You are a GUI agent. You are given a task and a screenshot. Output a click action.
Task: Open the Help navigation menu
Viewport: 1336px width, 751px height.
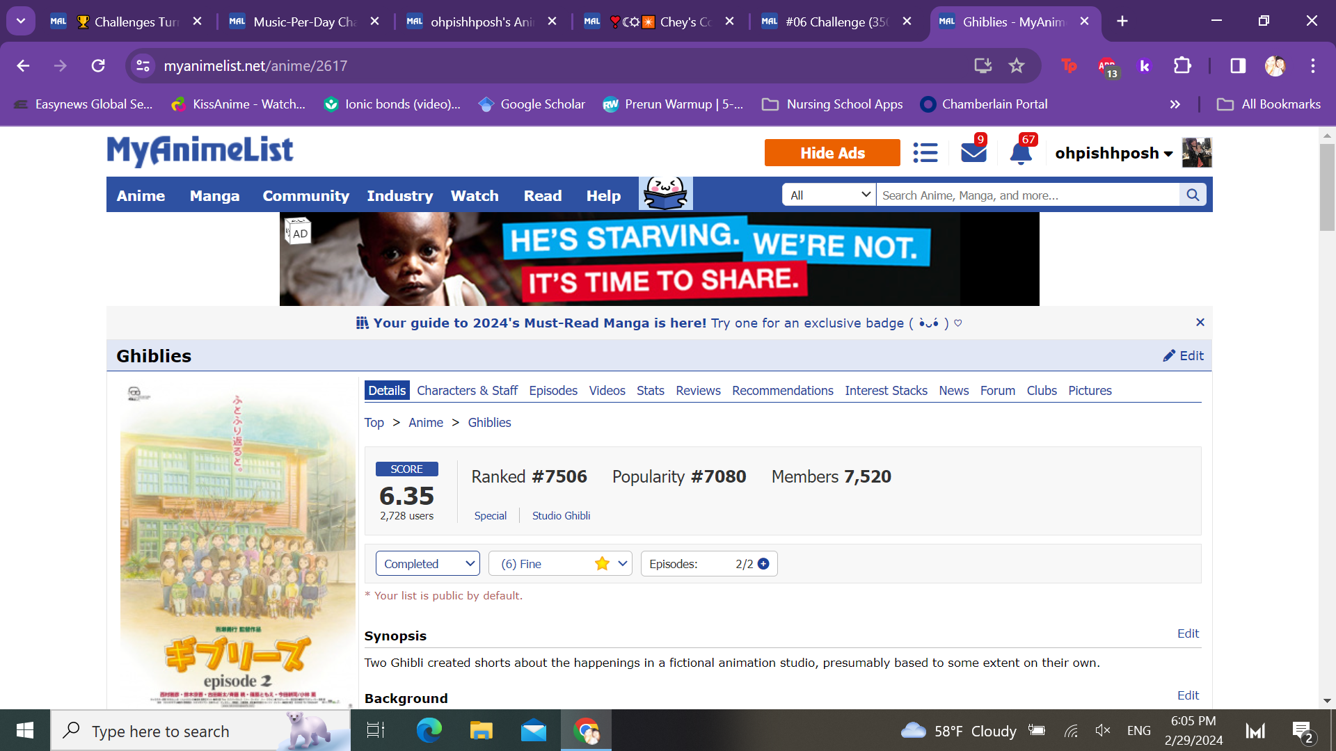[x=603, y=195]
